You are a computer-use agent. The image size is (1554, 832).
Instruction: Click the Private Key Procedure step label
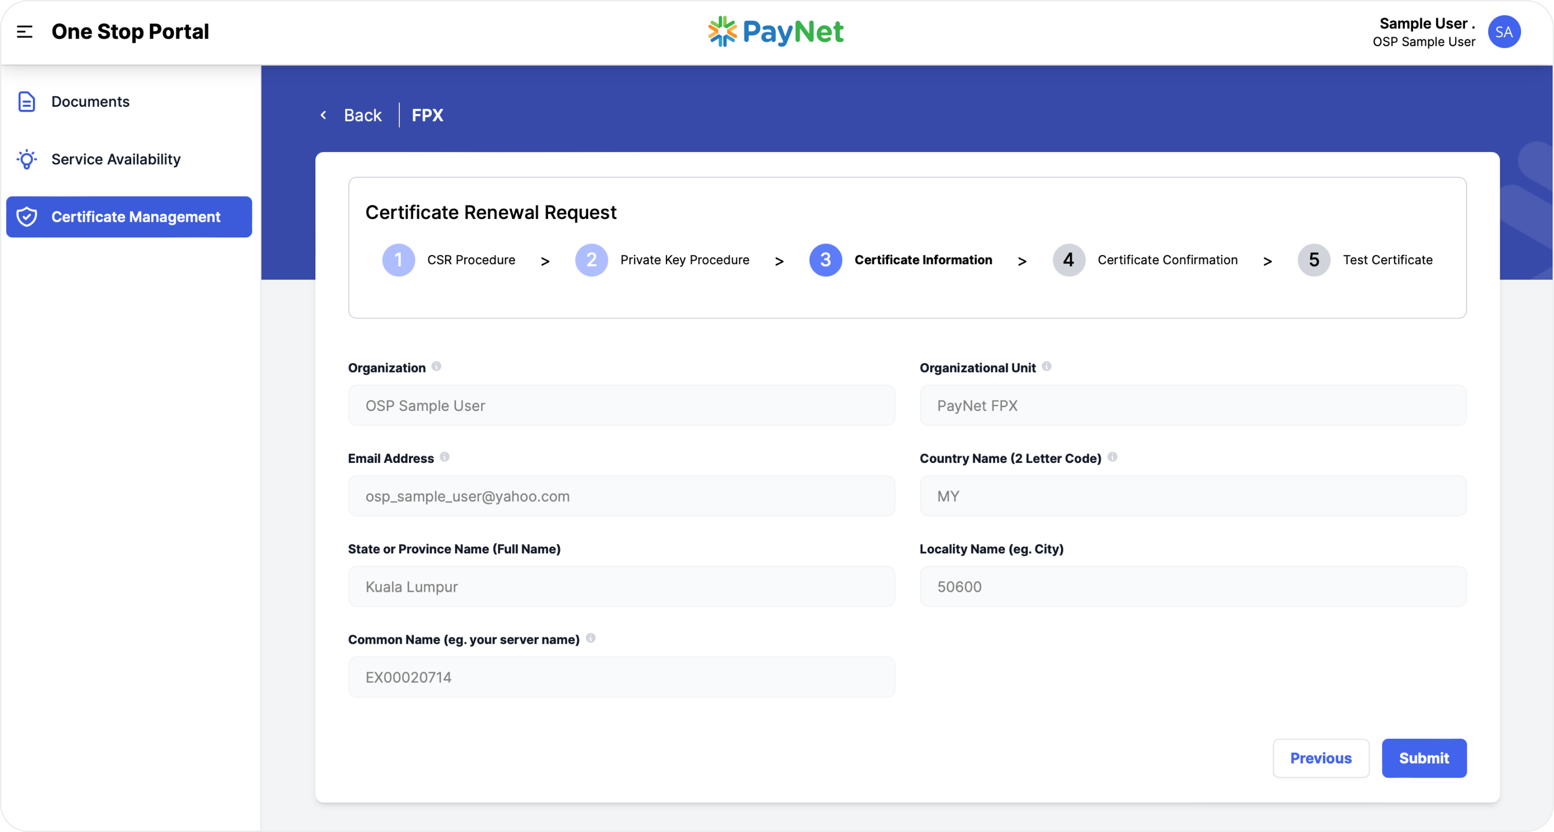[x=684, y=260]
